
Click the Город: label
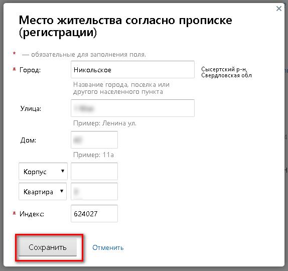[x=30, y=70]
